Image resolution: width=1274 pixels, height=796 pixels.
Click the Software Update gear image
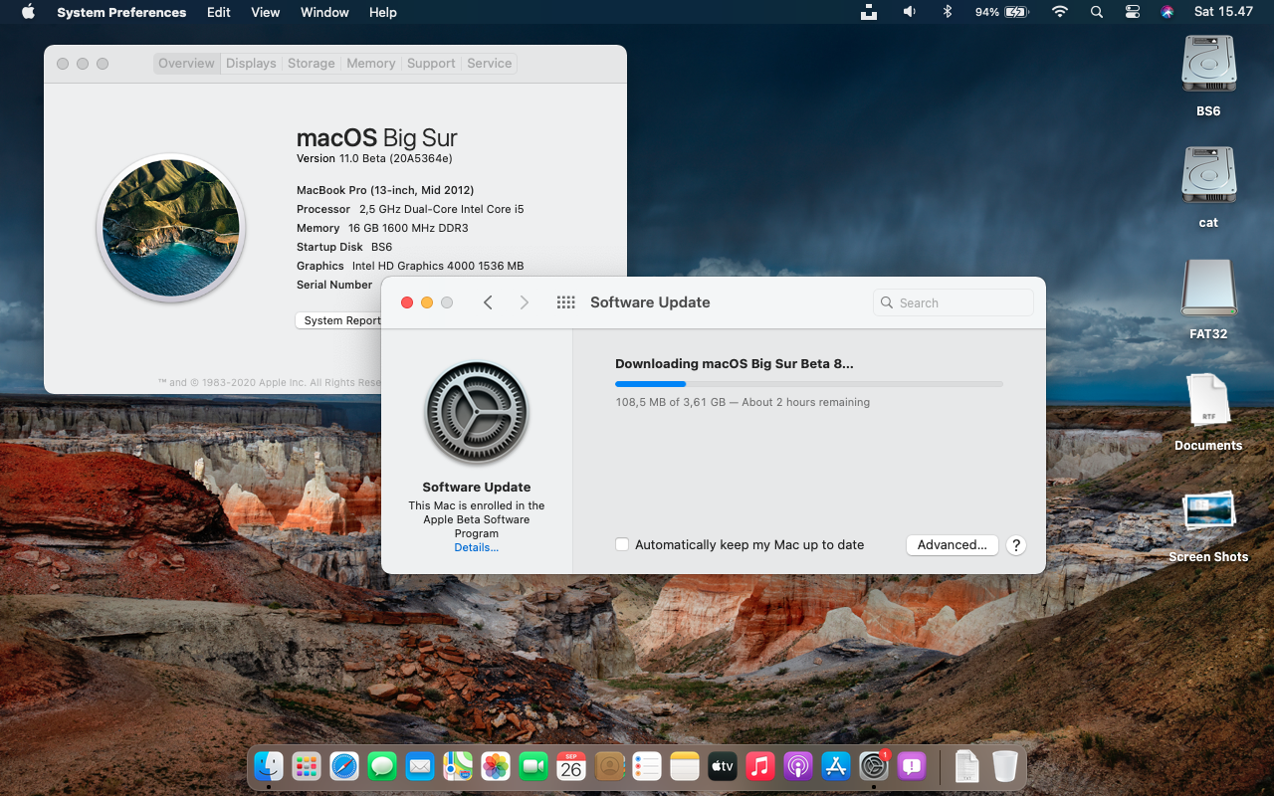(x=477, y=413)
